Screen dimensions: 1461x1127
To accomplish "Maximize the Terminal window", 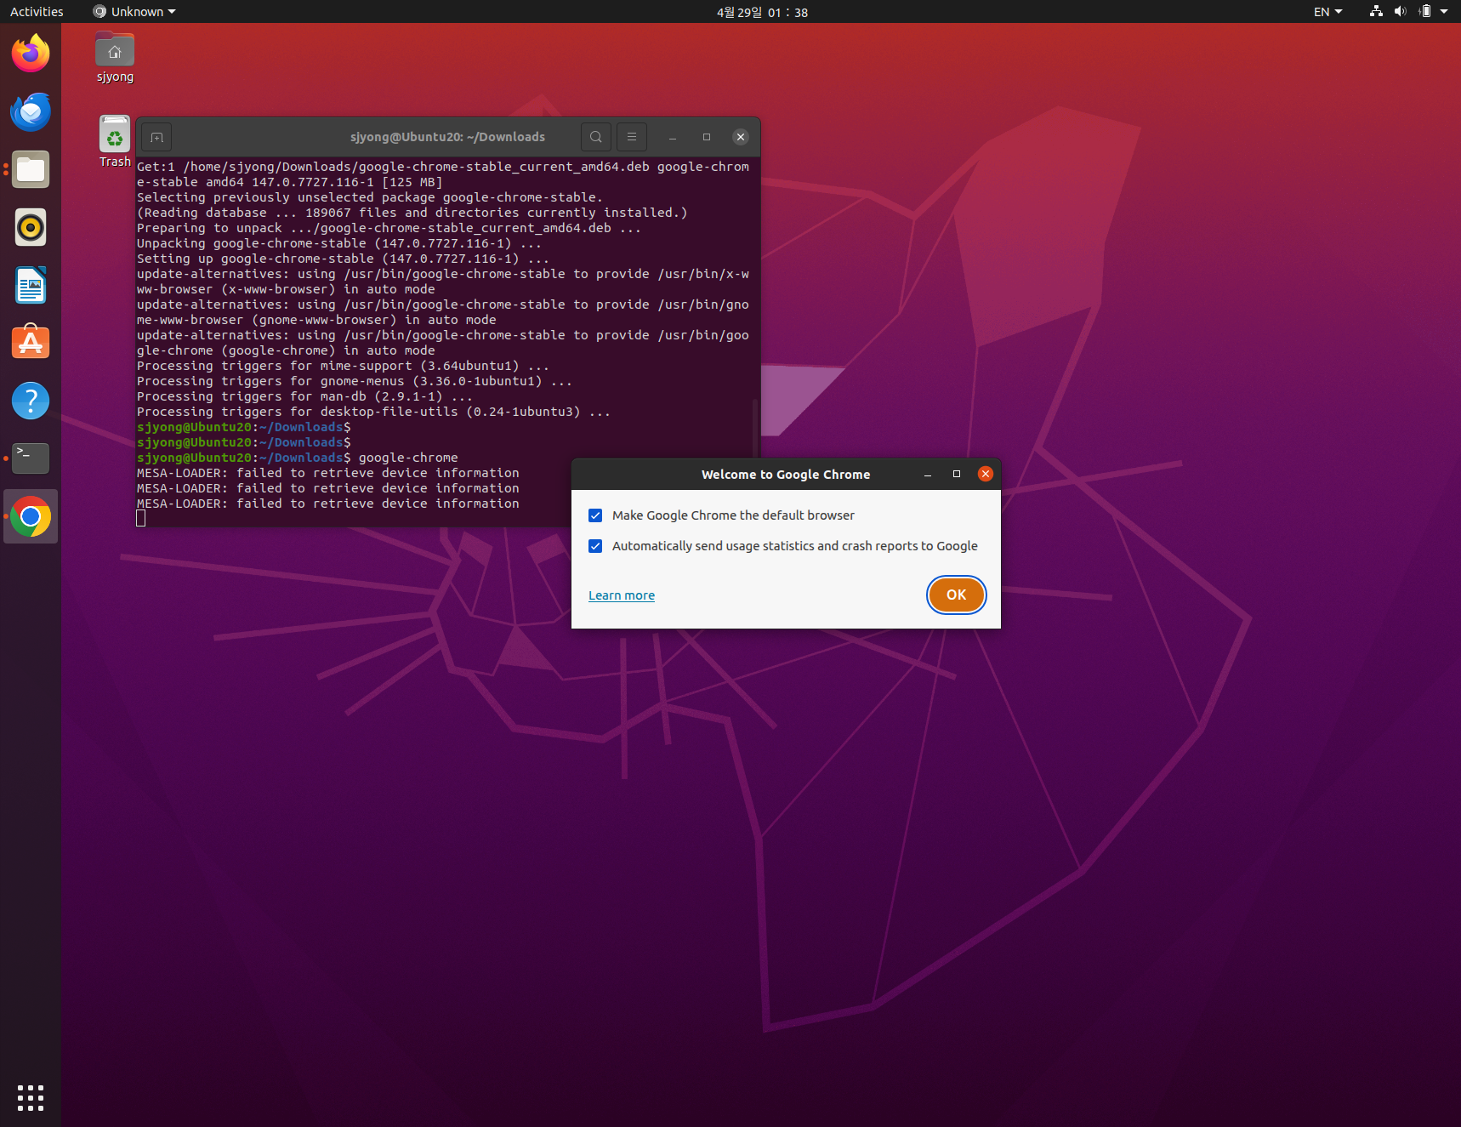I will click(707, 137).
